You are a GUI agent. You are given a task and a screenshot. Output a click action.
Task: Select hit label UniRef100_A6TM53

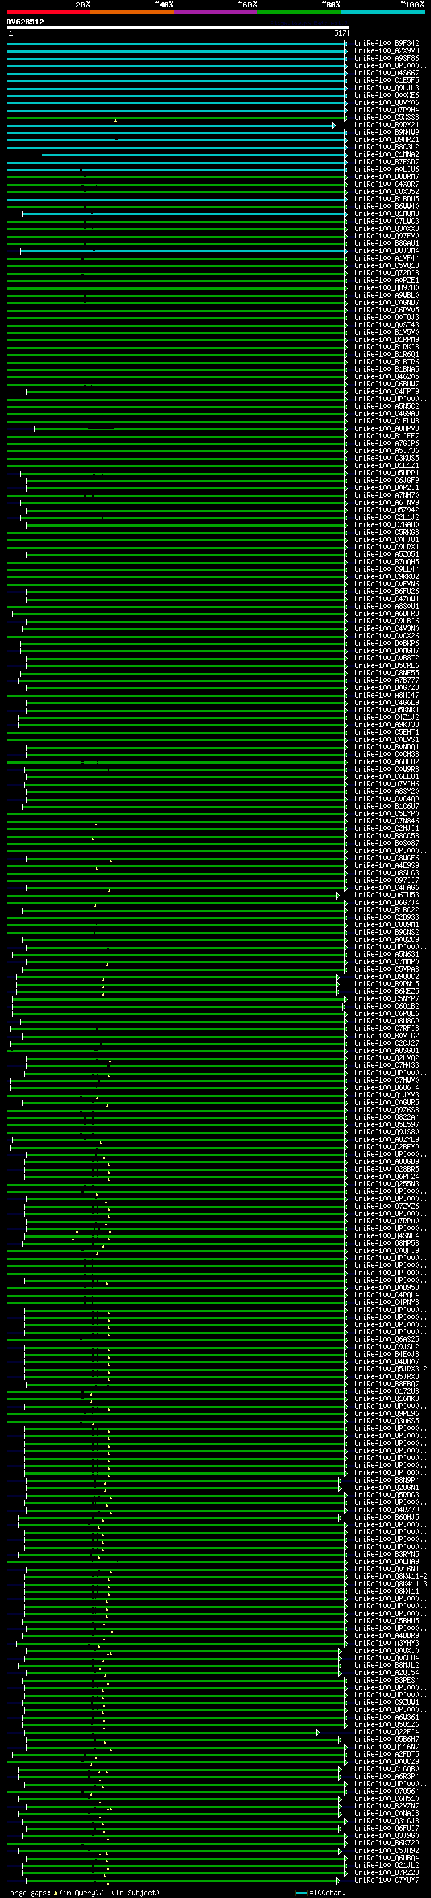click(387, 895)
